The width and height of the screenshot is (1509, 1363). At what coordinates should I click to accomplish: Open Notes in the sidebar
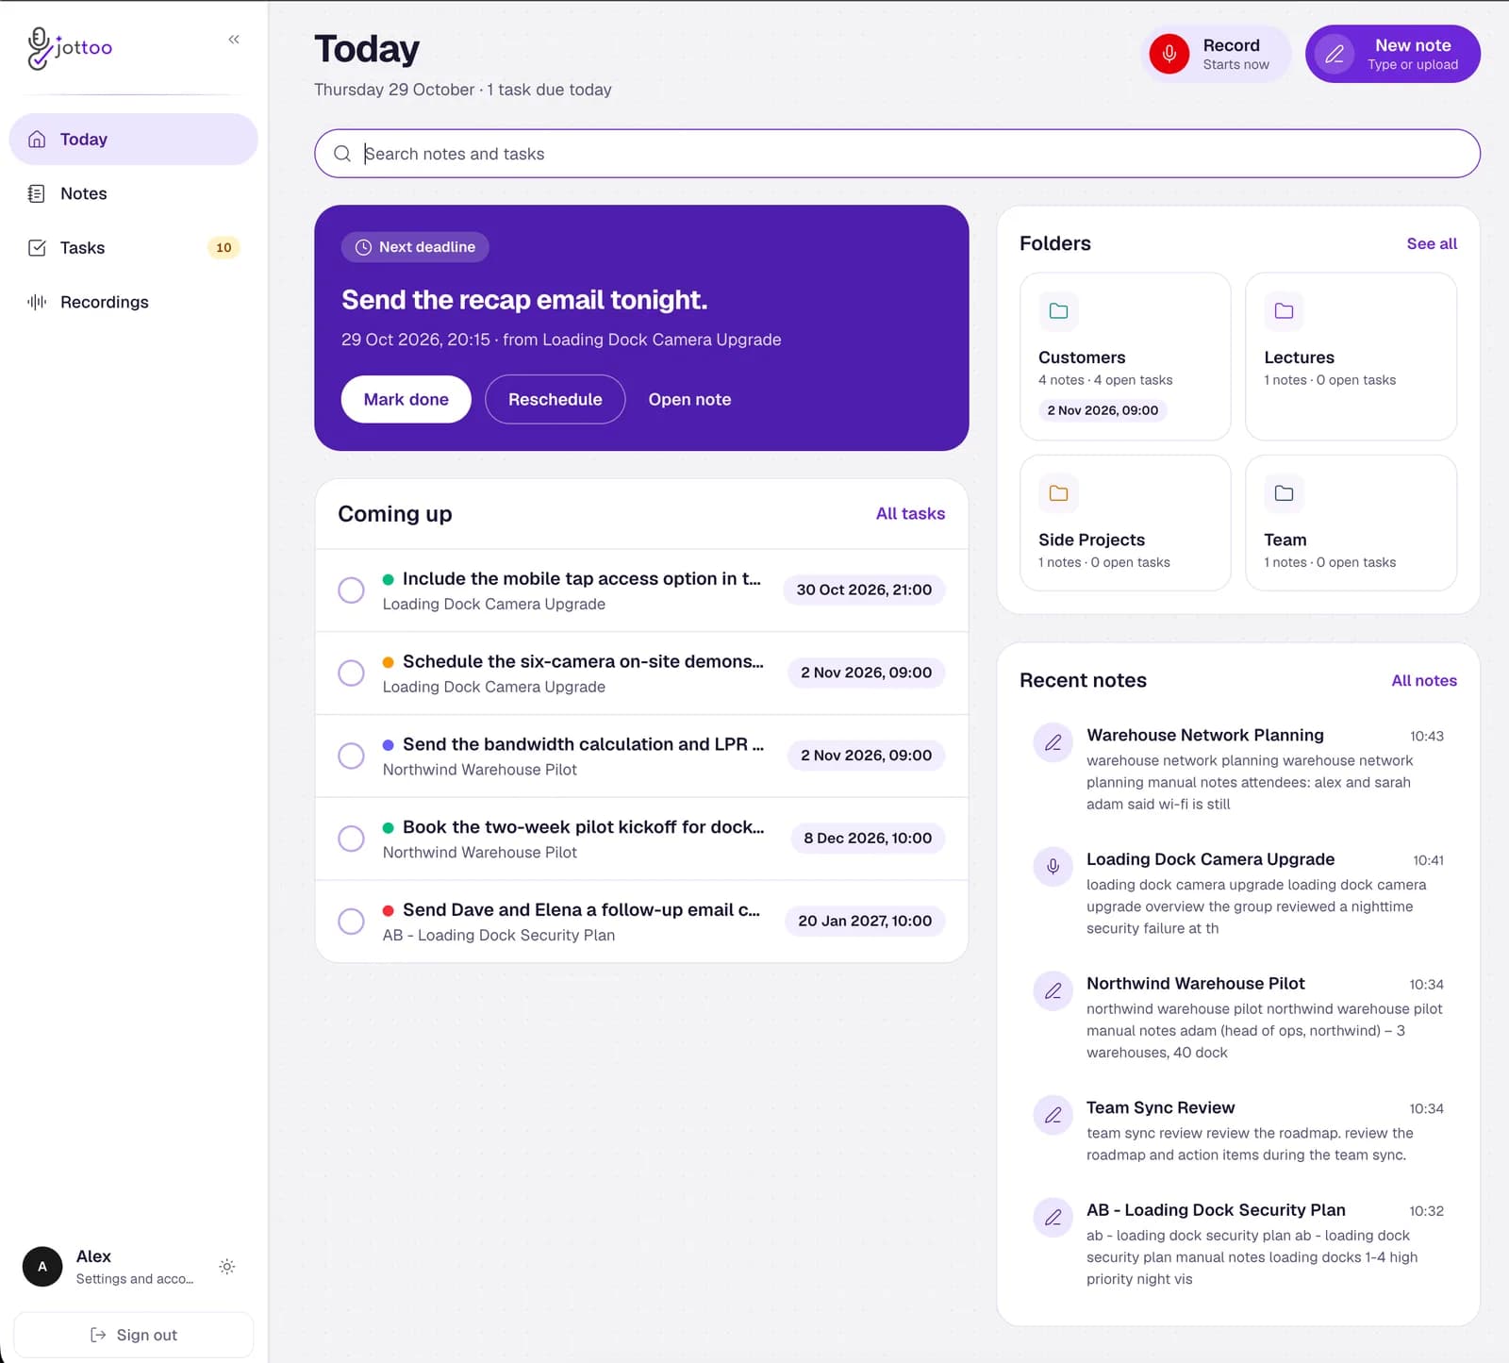[x=133, y=193]
